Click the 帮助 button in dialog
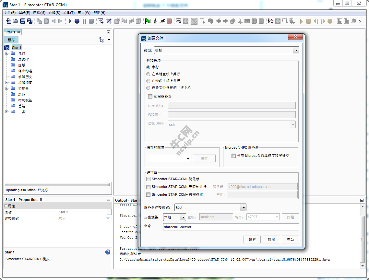The width and height of the screenshot is (369, 280). click(x=291, y=239)
